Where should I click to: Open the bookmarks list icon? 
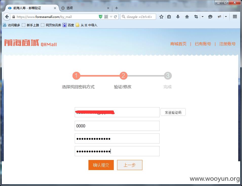coord(169,17)
